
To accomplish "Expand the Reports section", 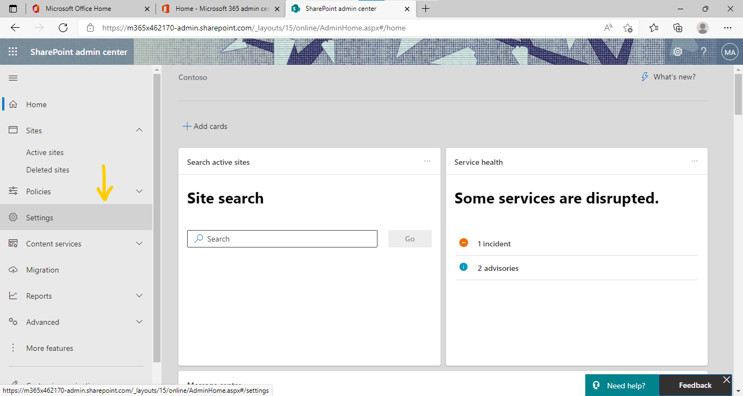I will pyautogui.click(x=139, y=295).
